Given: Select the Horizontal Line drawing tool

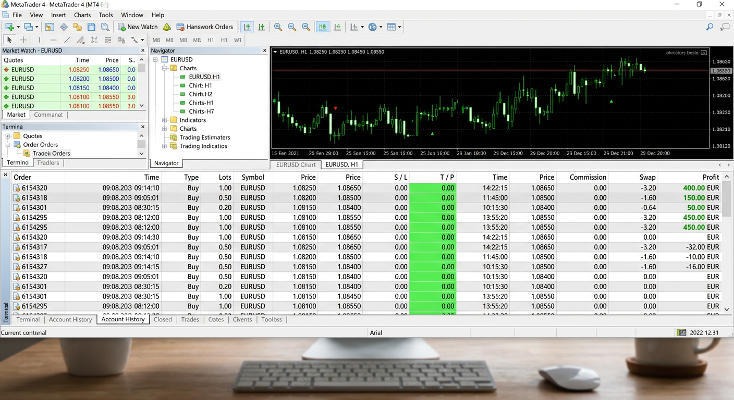Looking at the screenshot, I should point(53,40).
